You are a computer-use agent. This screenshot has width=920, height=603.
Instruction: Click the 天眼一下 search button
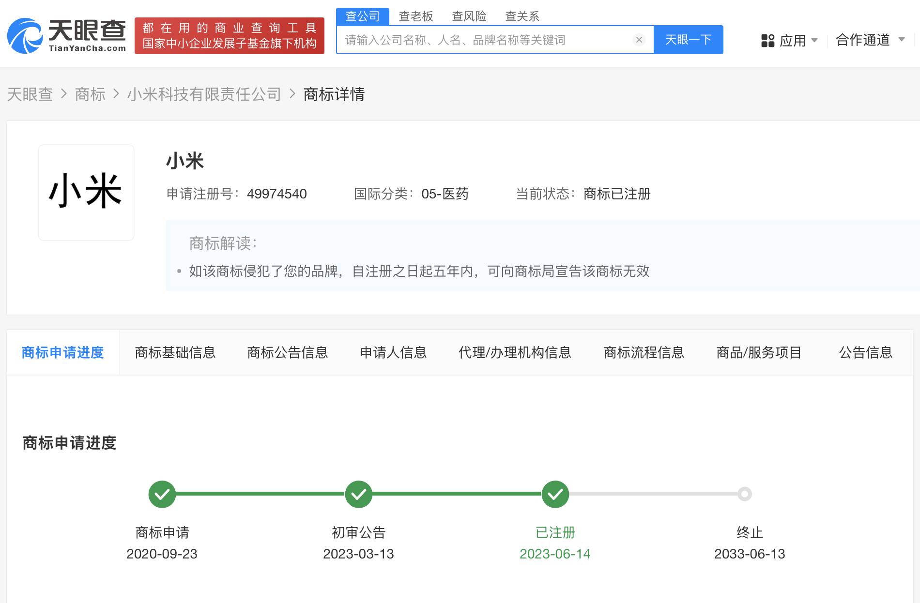point(688,40)
